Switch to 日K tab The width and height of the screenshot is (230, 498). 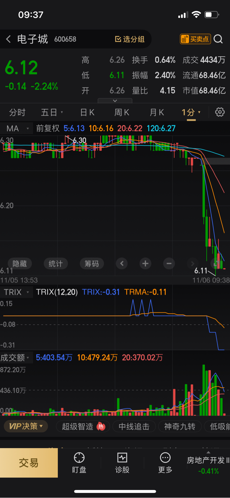87,112
